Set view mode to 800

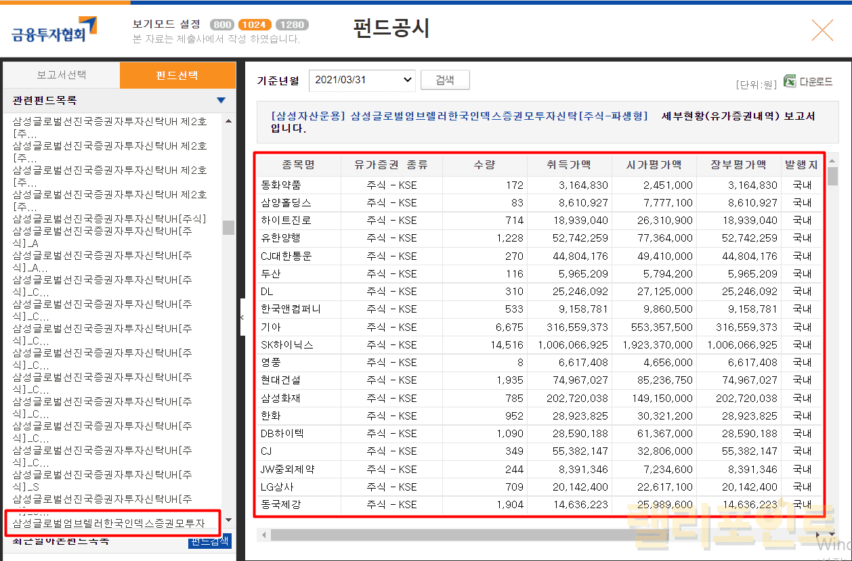[x=222, y=25]
